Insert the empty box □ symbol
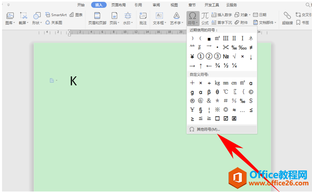This screenshot has width=312, height=192. tap(217, 118)
